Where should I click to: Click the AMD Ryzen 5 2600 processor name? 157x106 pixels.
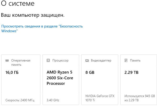[60, 78]
